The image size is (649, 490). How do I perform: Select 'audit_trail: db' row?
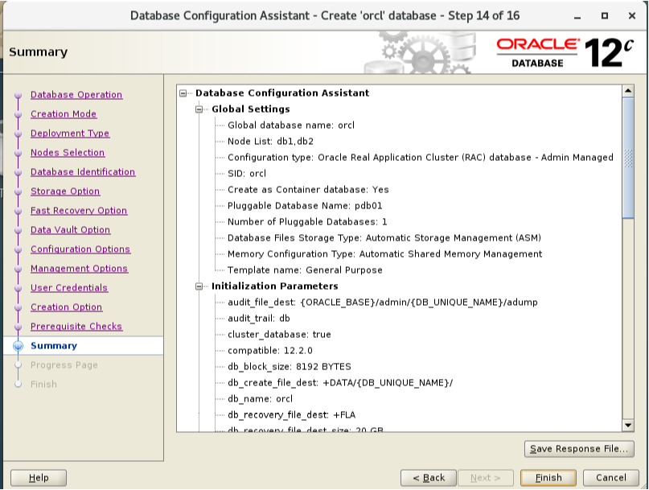coord(259,319)
